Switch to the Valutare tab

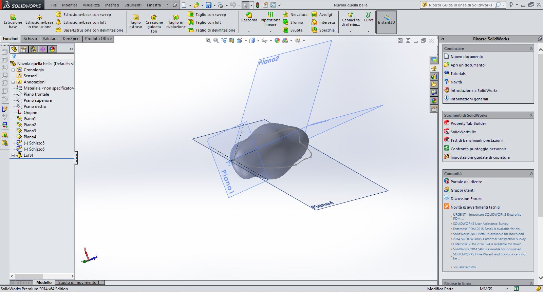pos(50,39)
